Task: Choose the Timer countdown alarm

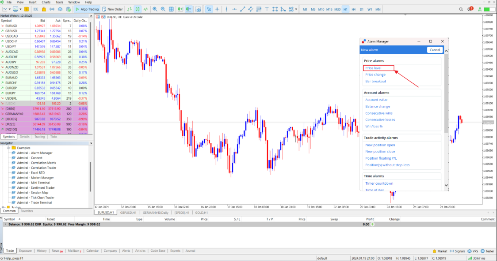Action: 379,183
